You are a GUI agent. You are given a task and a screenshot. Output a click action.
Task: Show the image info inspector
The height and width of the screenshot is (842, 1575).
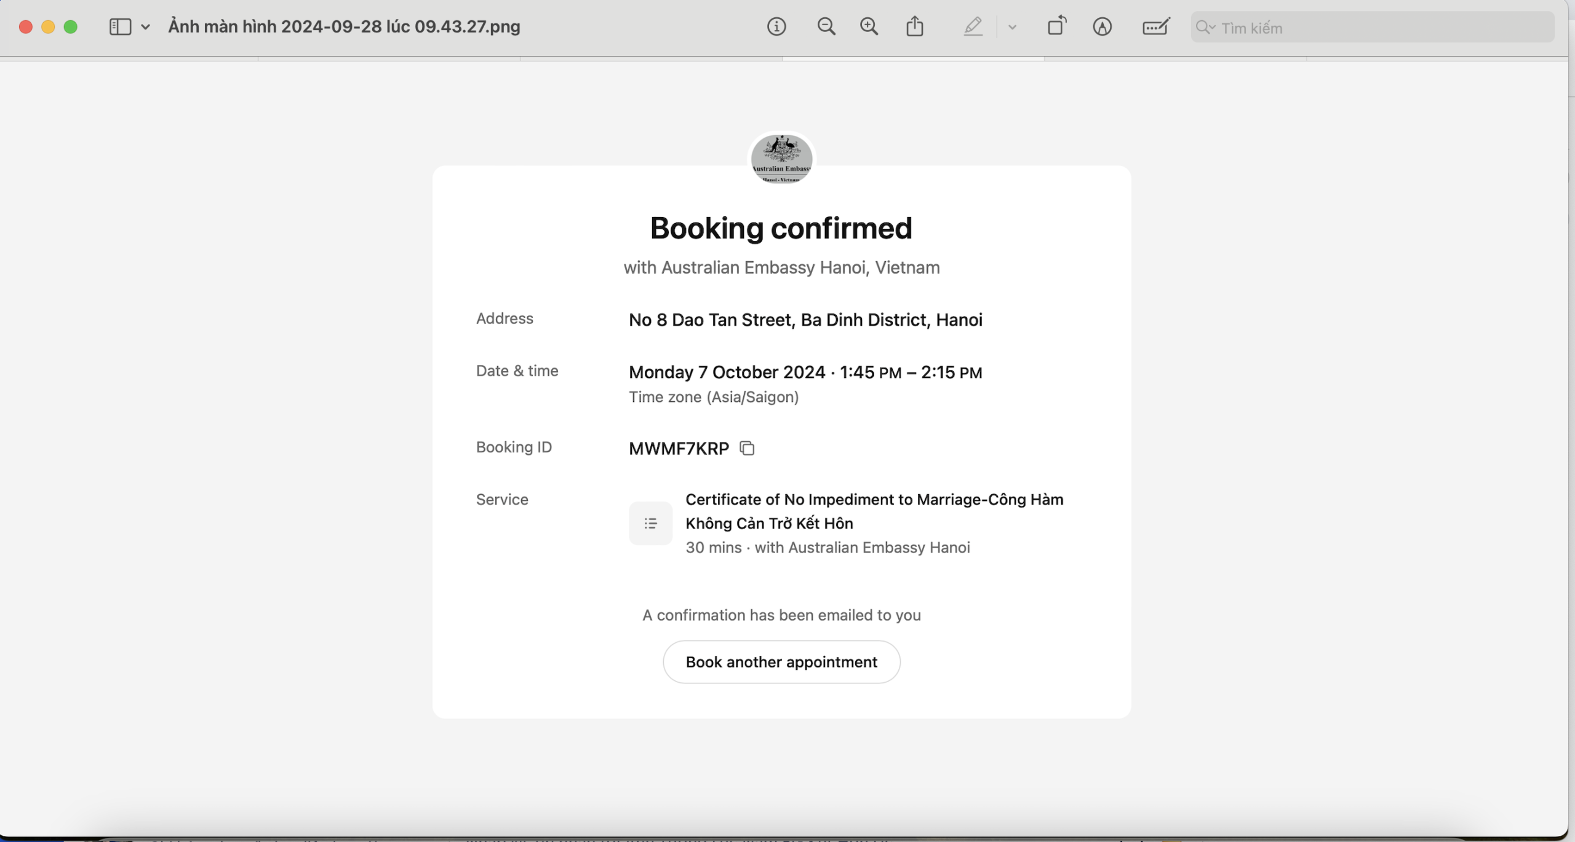coord(776,27)
